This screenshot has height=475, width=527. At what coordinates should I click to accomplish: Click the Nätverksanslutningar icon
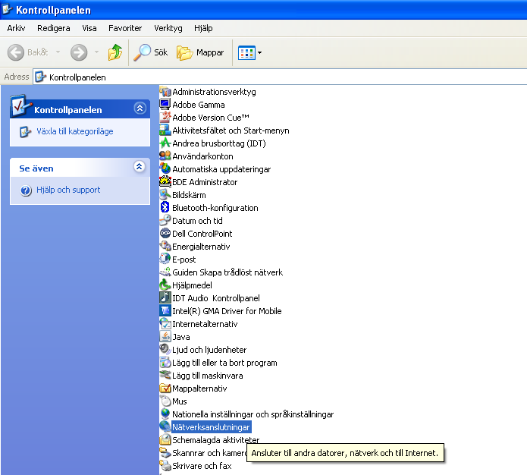pyautogui.click(x=165, y=427)
